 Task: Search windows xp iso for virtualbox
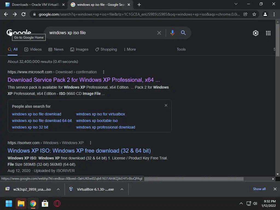101,114
